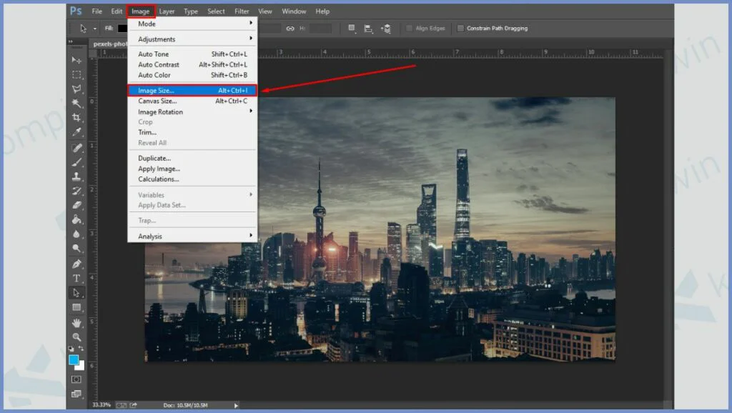Click the 33.33% zoom level field
Viewport: 732px width, 413px height.
coord(101,405)
